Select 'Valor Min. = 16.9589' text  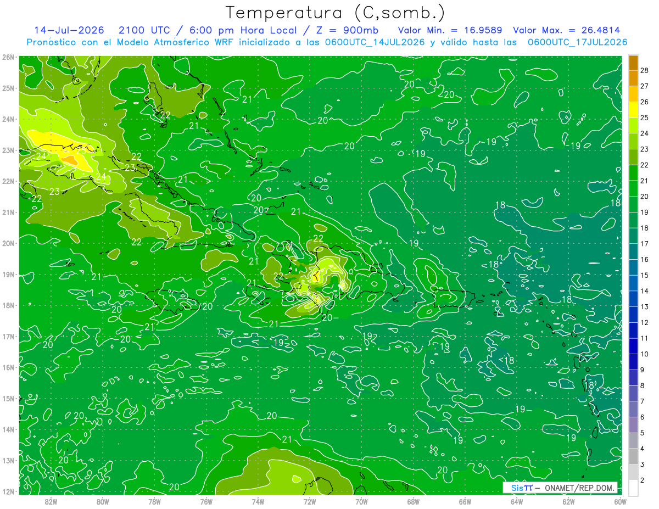tap(450, 30)
